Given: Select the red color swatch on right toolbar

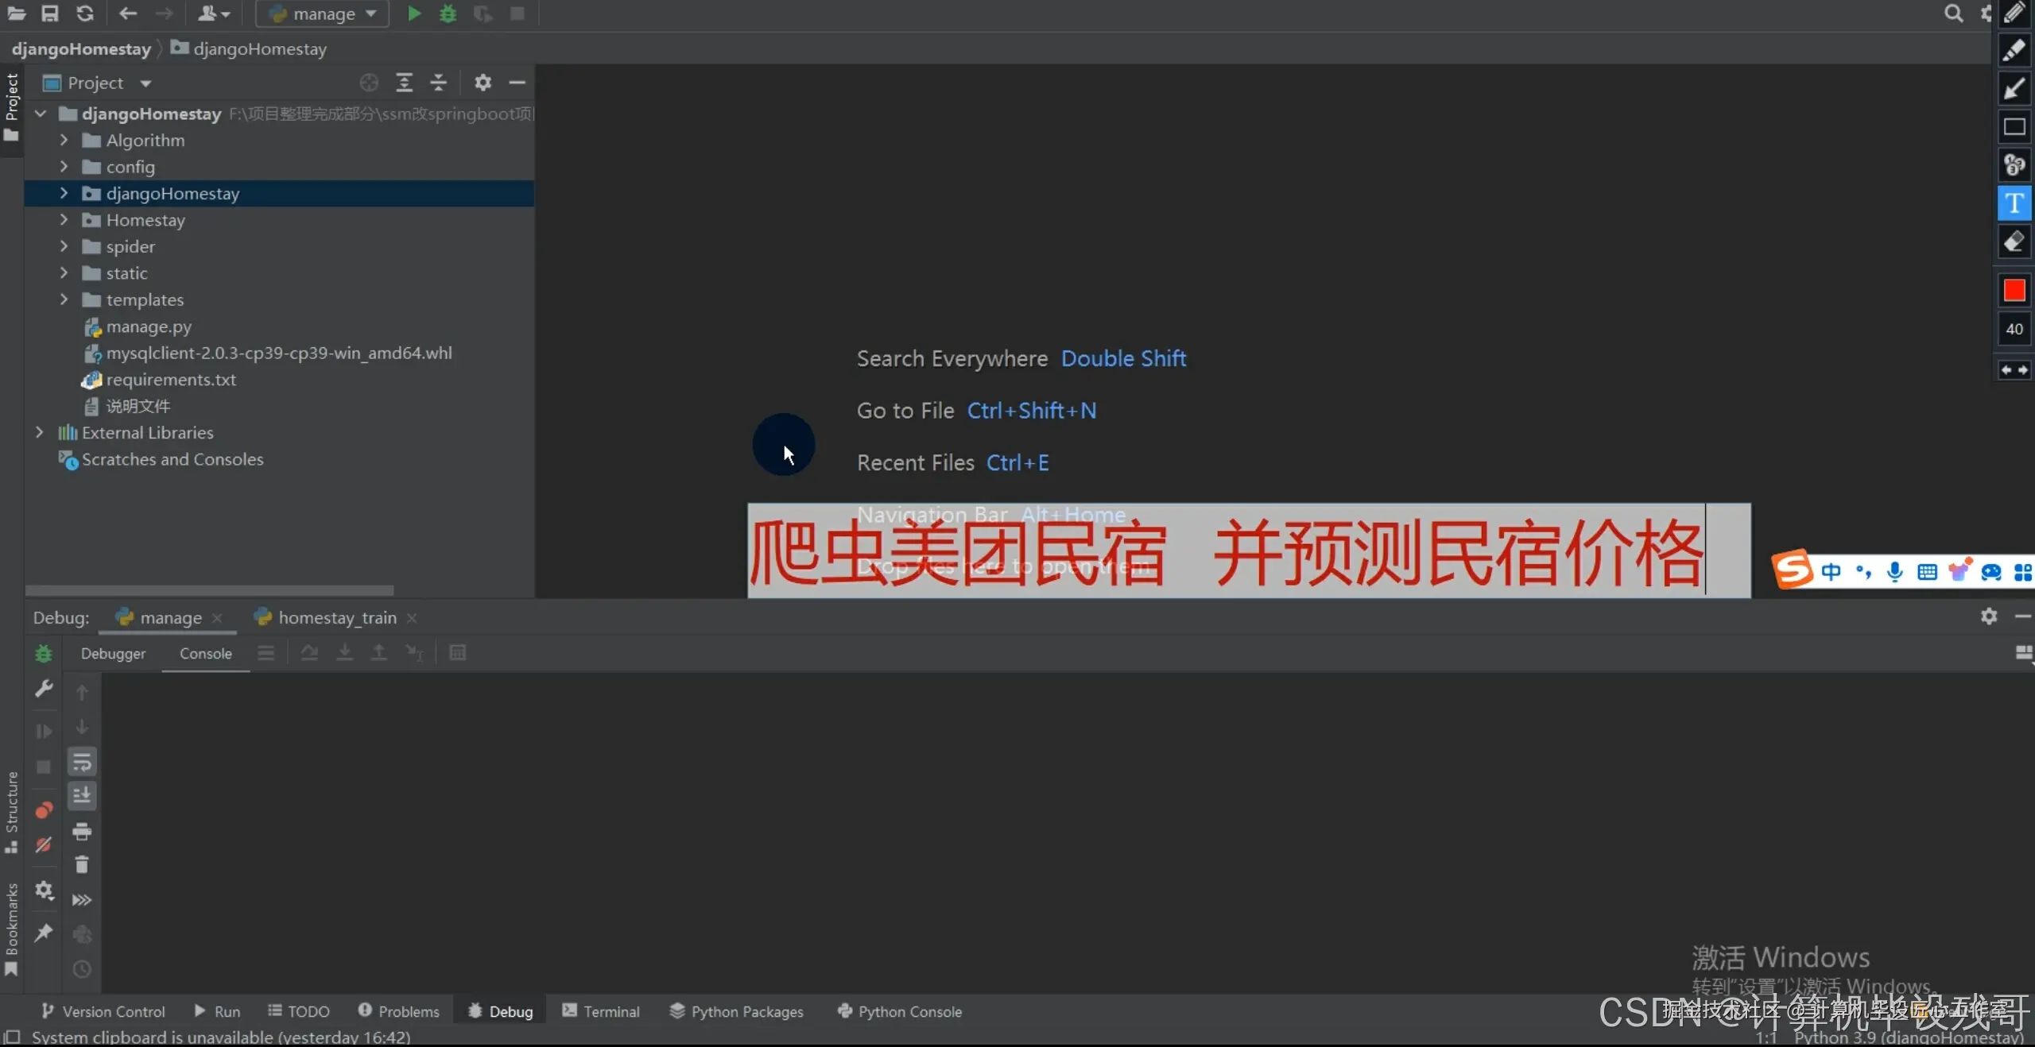Looking at the screenshot, I should [x=2014, y=290].
